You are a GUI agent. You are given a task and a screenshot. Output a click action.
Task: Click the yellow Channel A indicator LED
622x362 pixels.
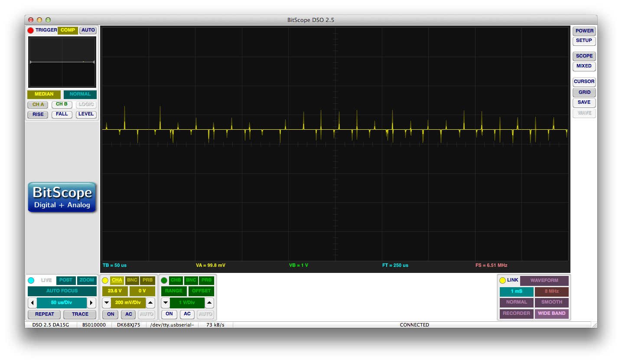coord(105,280)
